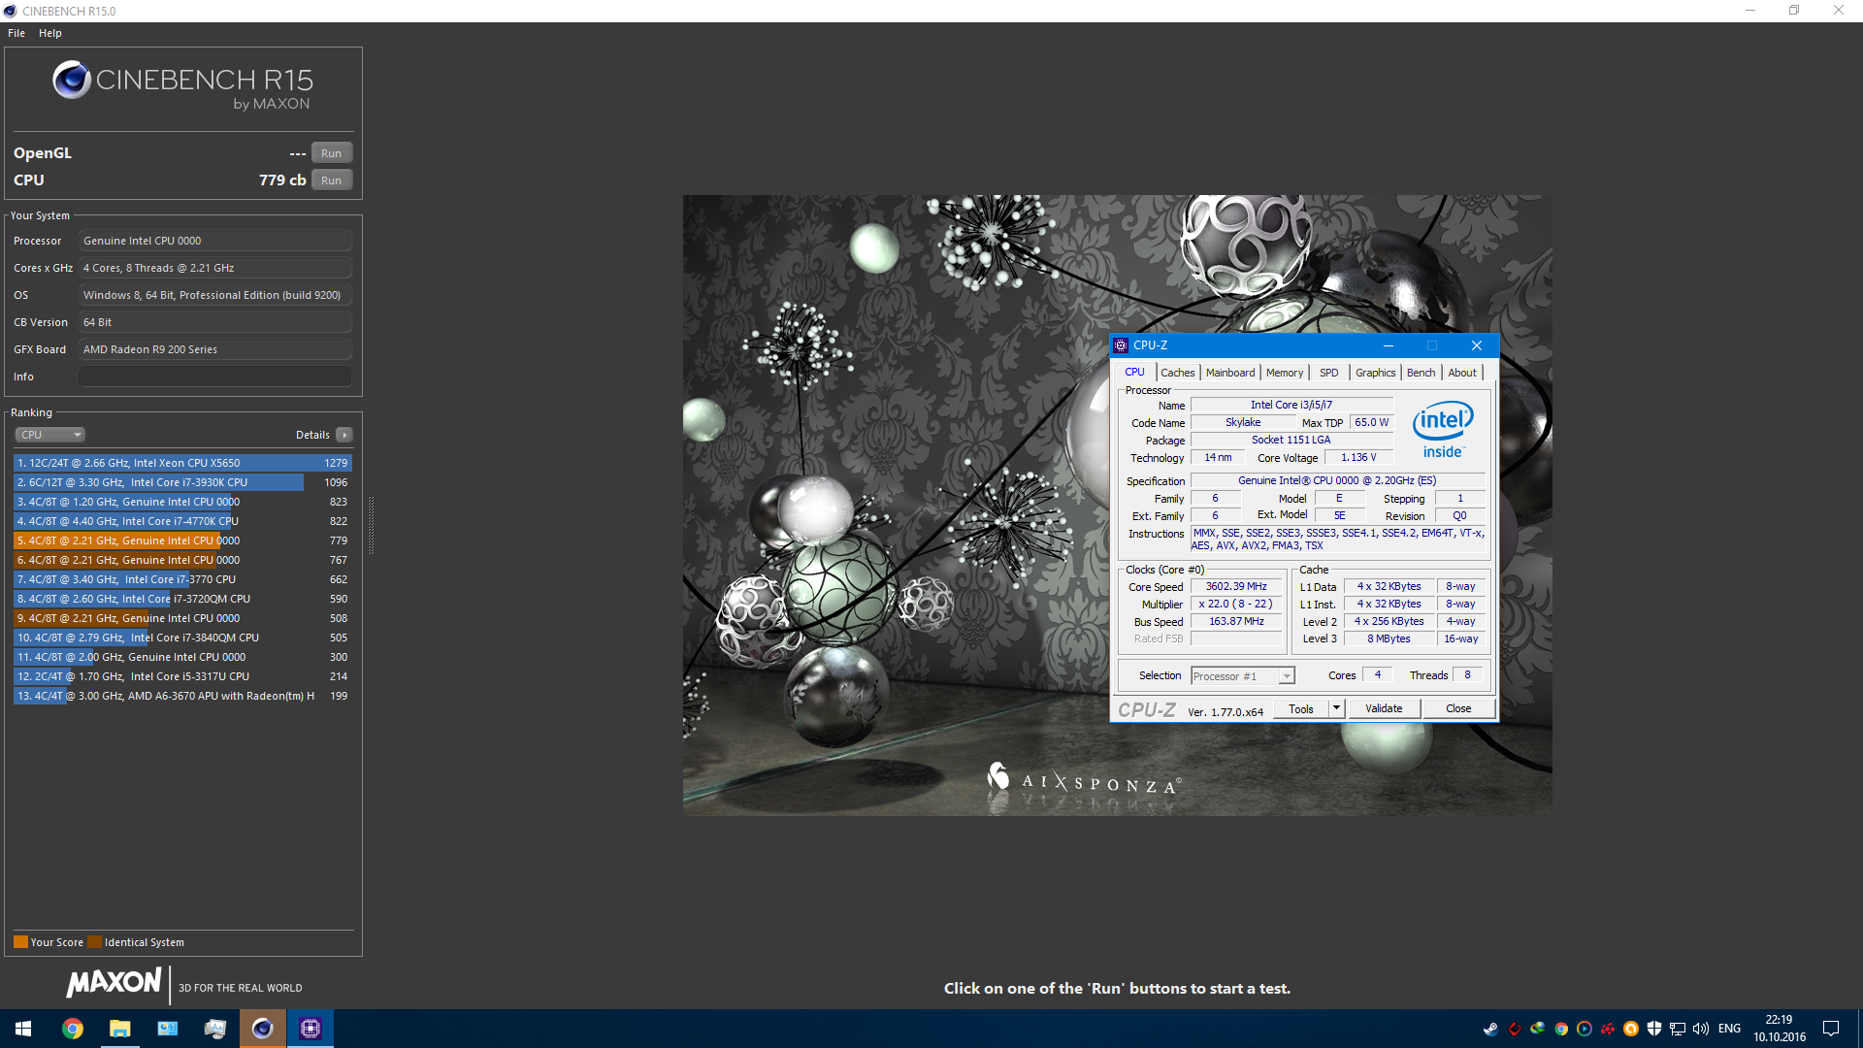
Task: Click the Cinebench taskbar icon
Action: click(x=262, y=1029)
